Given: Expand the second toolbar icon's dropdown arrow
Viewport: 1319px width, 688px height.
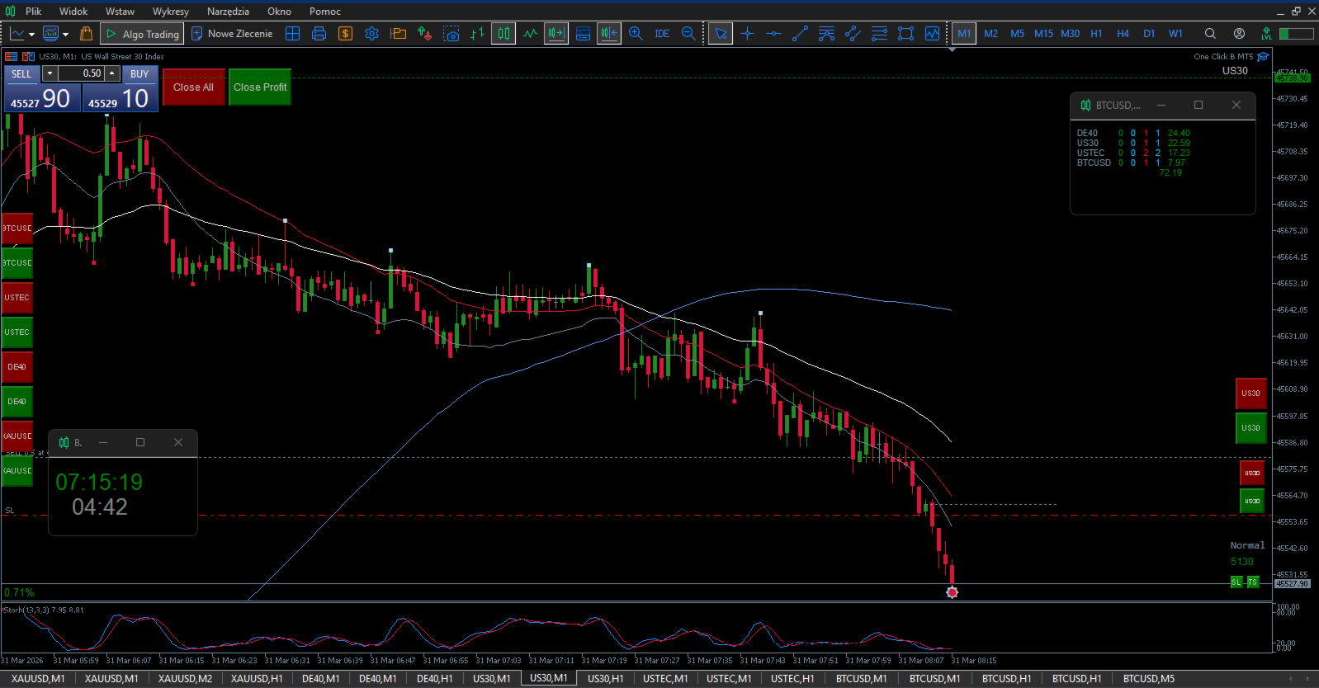Looking at the screenshot, I should coord(65,35).
